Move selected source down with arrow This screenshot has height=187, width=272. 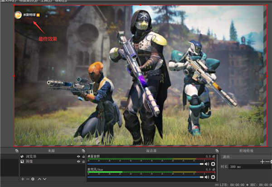(44, 179)
